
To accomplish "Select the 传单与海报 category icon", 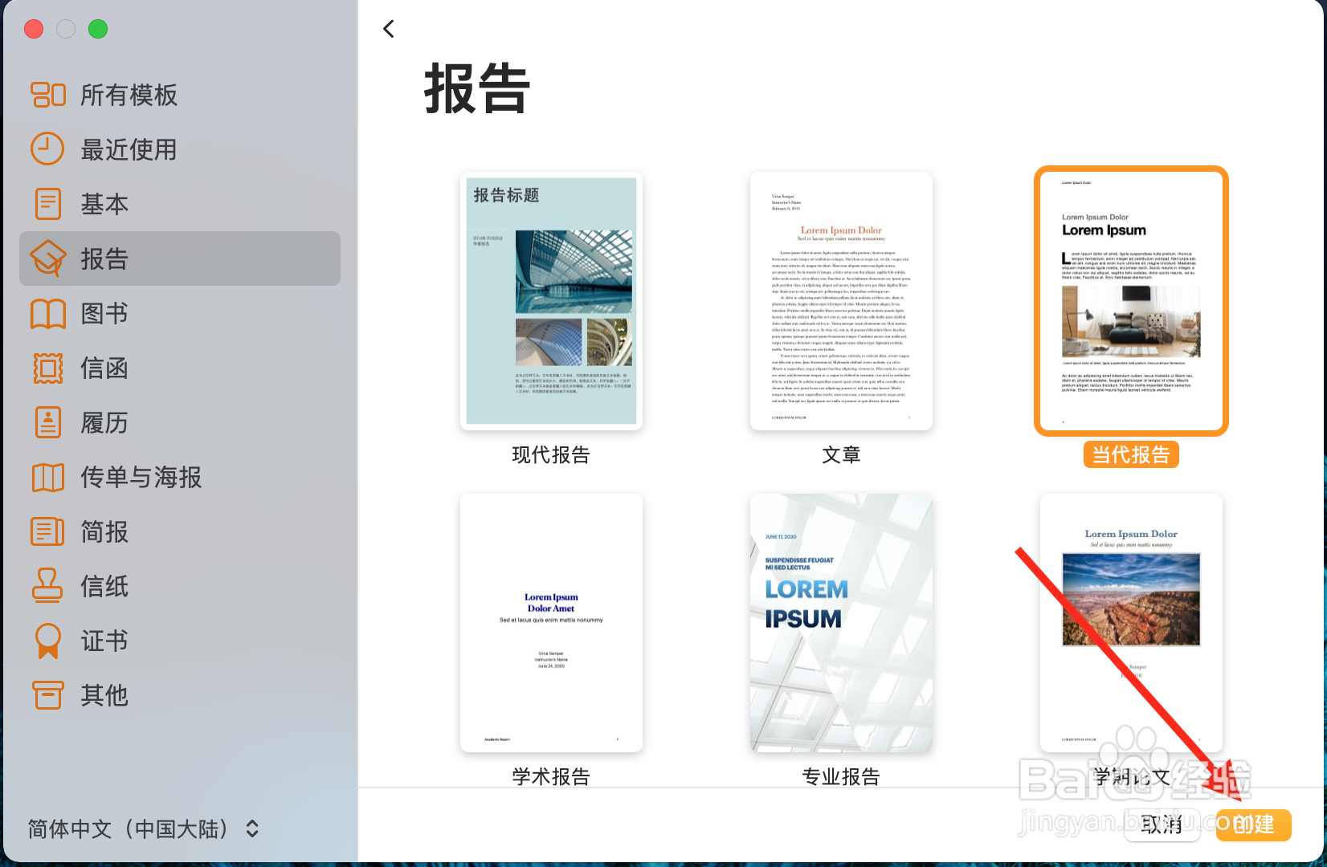I will point(47,477).
